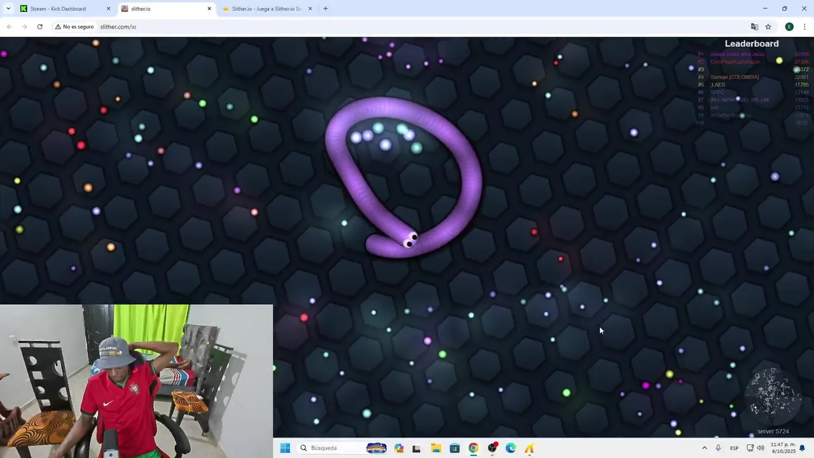Go back to previous page
The height and width of the screenshot is (458, 814).
[x=9, y=27]
